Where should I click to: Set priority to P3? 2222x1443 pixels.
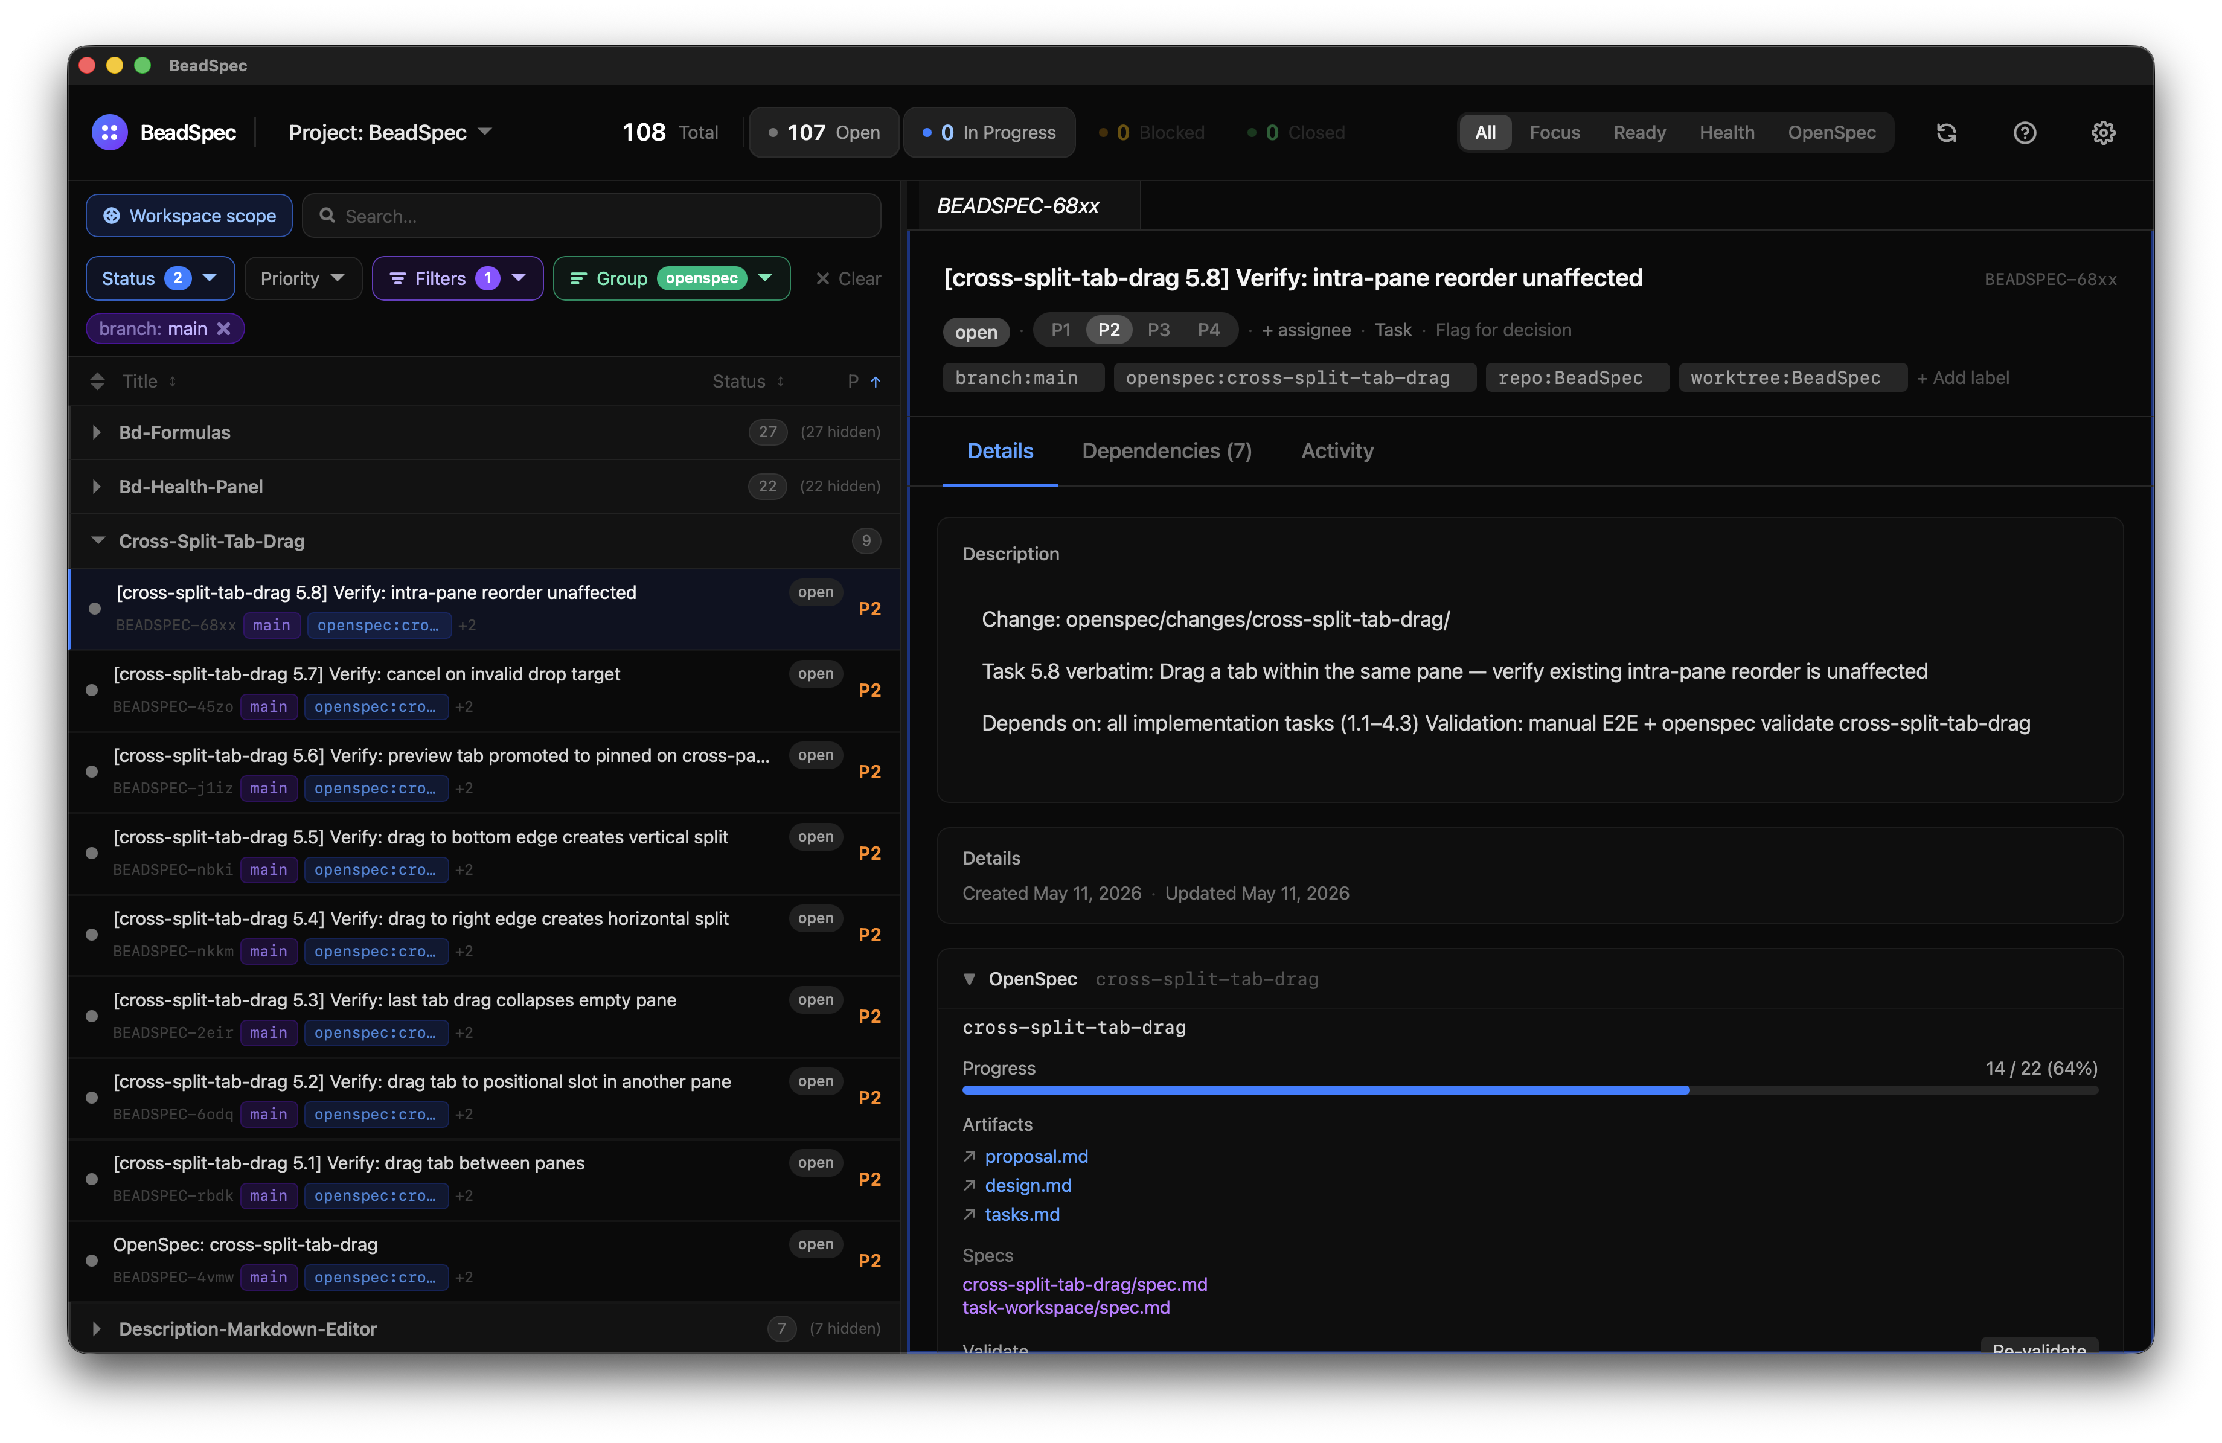tap(1159, 330)
